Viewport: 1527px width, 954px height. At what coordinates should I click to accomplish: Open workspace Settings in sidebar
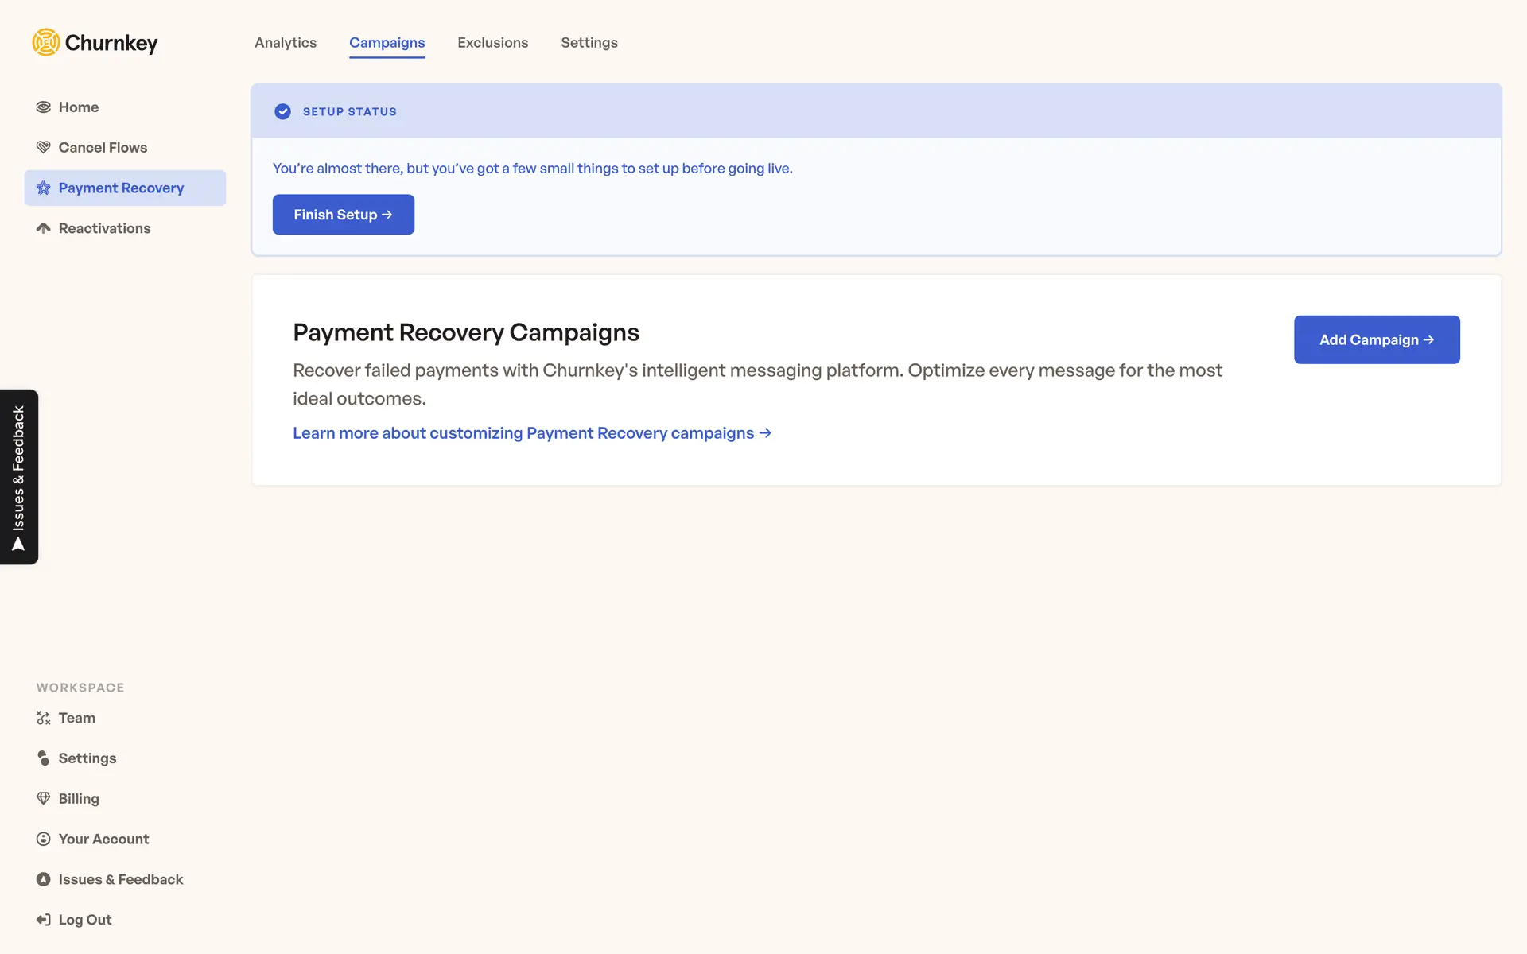(87, 758)
